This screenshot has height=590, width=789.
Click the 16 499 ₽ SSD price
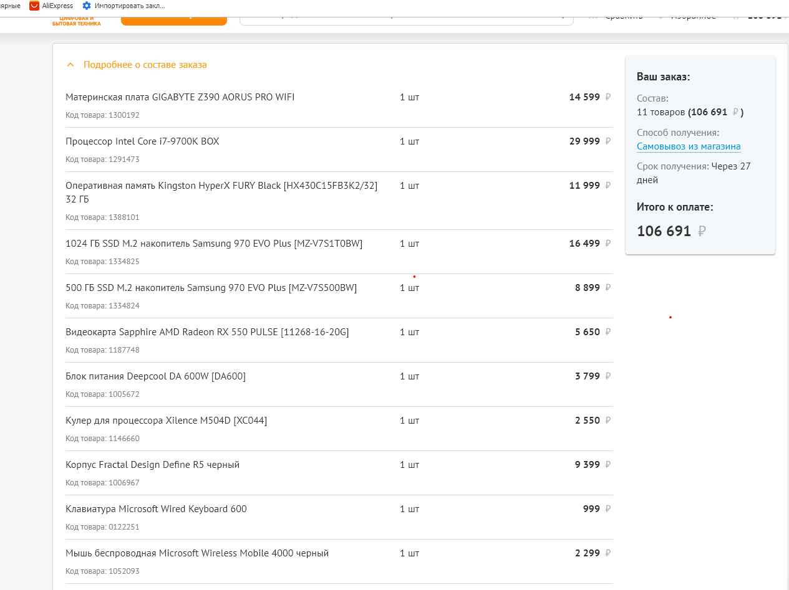590,244
